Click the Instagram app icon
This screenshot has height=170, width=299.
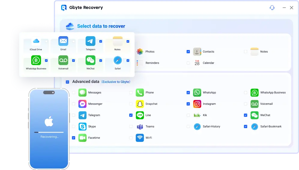(x=197, y=104)
